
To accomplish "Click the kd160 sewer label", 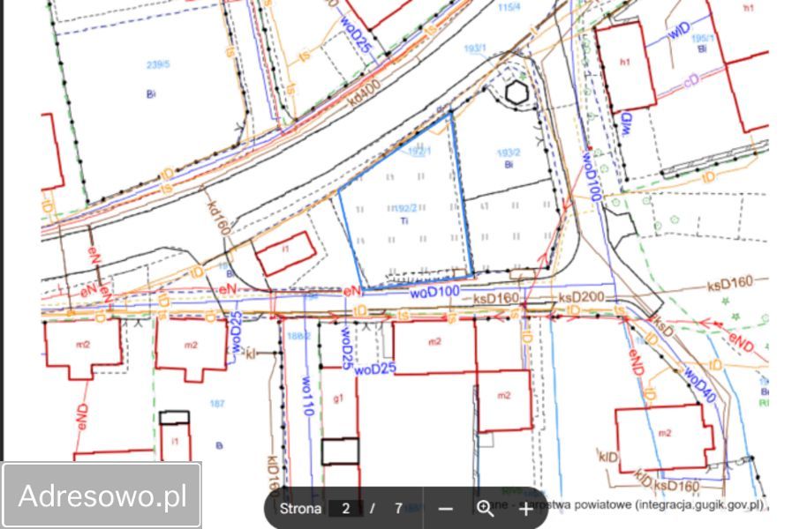I will tap(218, 218).
